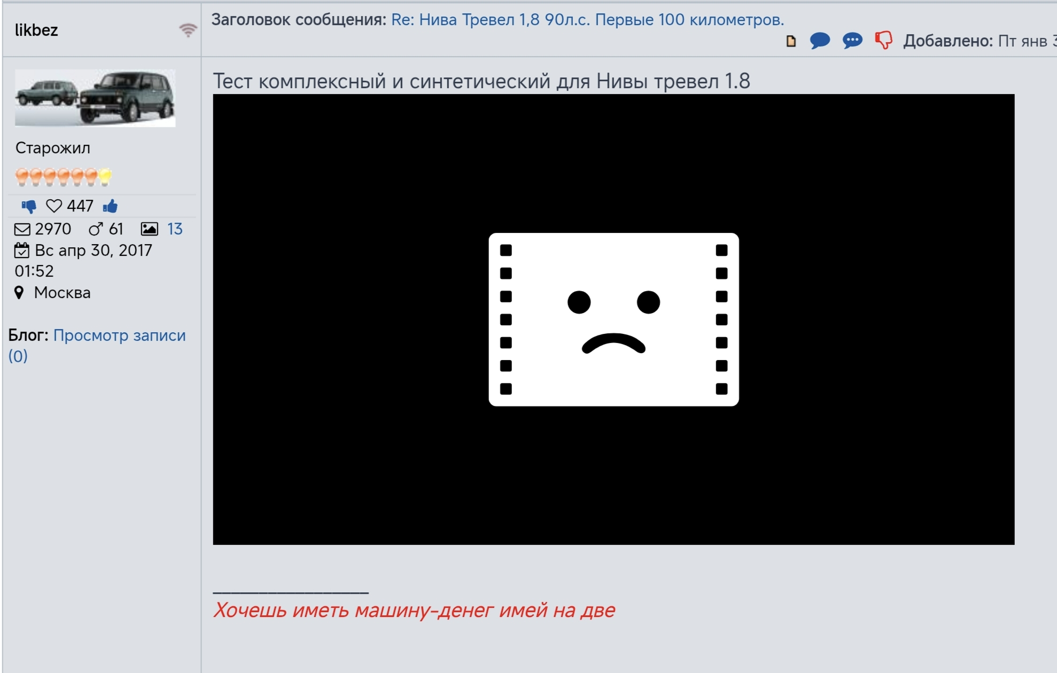Click the unavailable video sad film placeholder
Screen dimensions: 1057x673
tap(613, 319)
